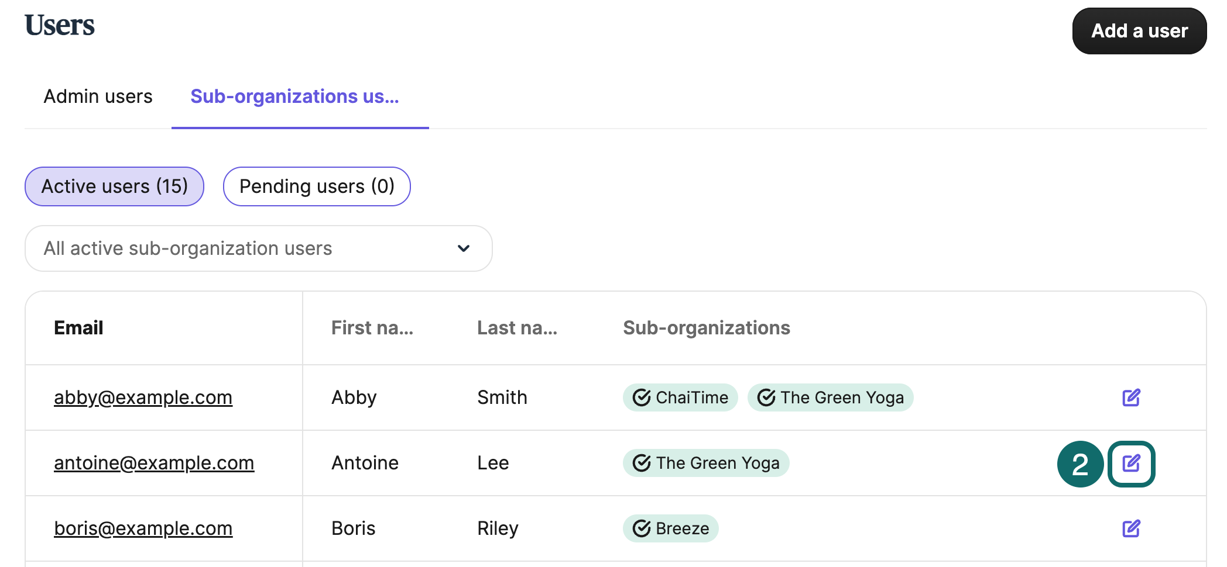Open the All active sub-organization users dropdown

click(x=258, y=248)
